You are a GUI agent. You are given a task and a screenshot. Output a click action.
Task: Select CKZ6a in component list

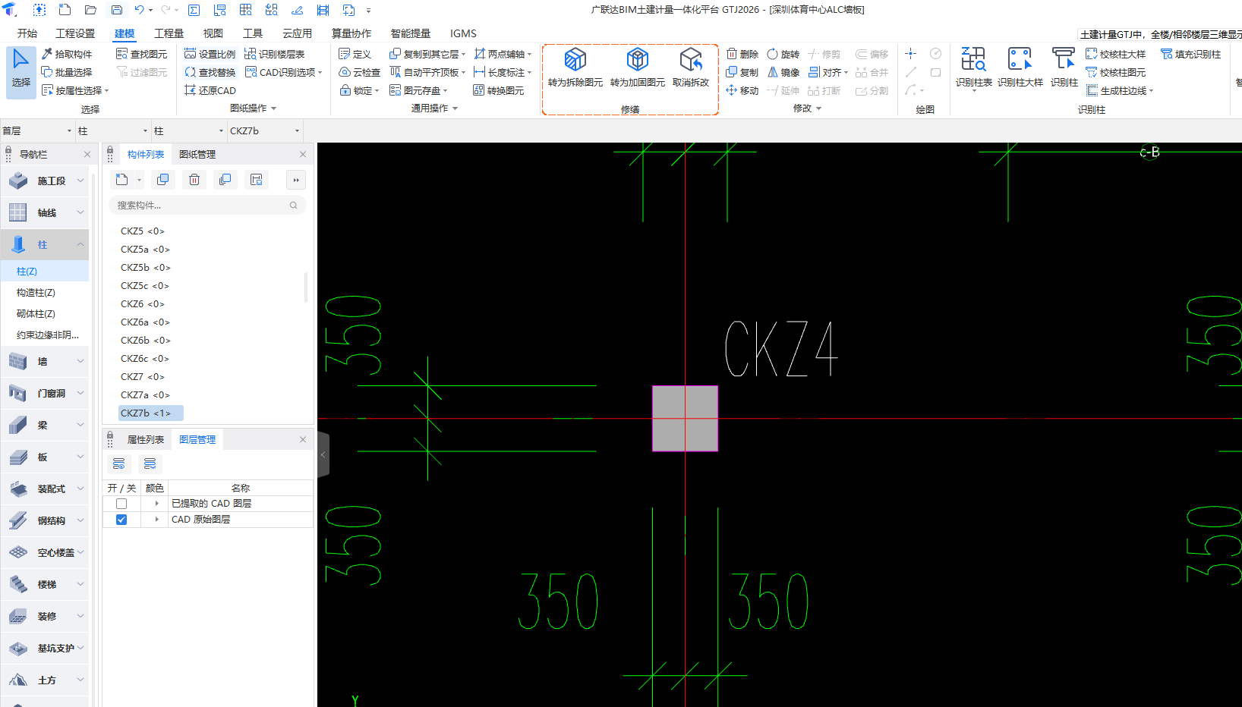146,322
